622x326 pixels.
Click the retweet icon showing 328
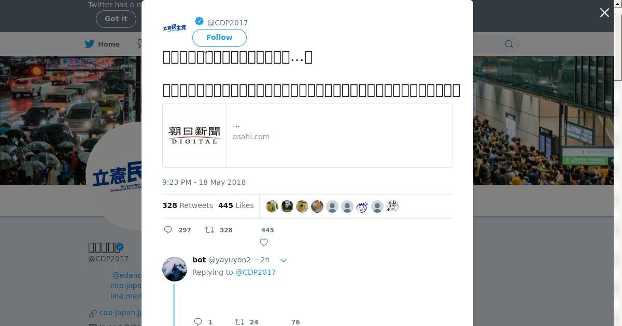[209, 230]
